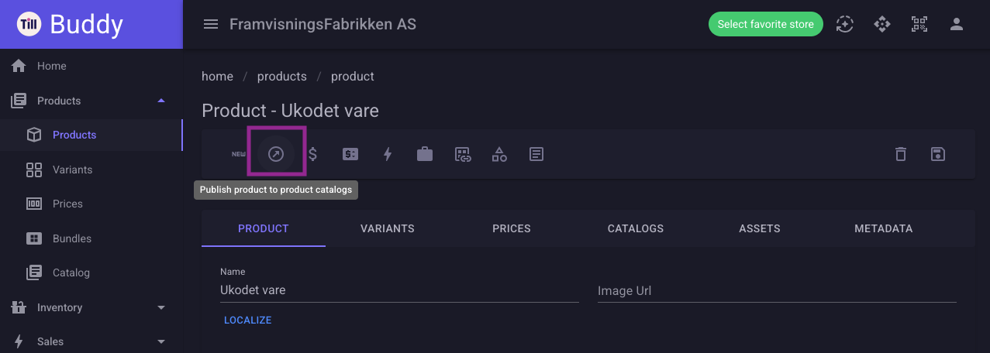Collapse the Products sidebar section
Screen dimensions: 990x353
pyautogui.click(x=161, y=101)
